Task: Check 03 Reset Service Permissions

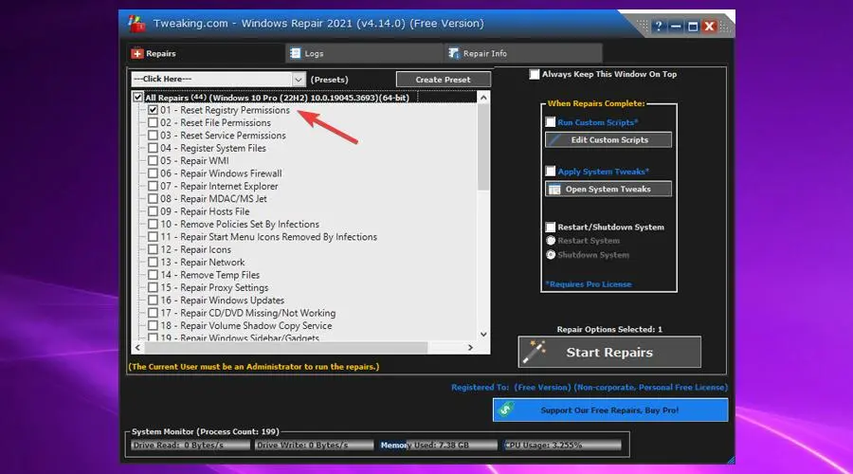Action: click(153, 135)
